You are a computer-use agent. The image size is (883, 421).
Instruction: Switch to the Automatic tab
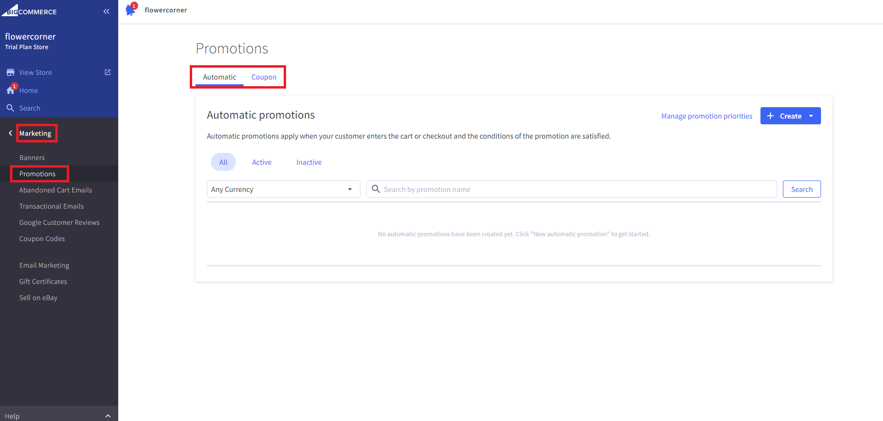pos(219,77)
